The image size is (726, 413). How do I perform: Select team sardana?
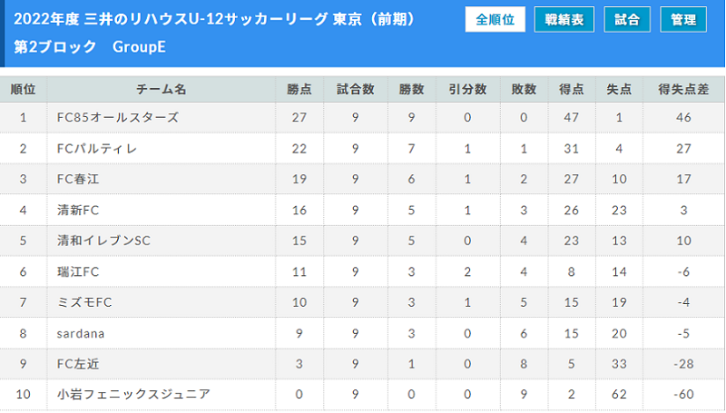[x=81, y=333]
